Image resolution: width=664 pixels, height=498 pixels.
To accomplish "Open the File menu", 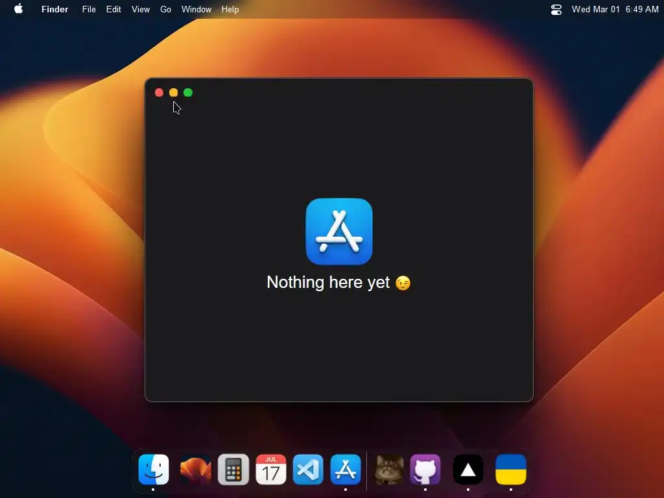I will pos(89,9).
